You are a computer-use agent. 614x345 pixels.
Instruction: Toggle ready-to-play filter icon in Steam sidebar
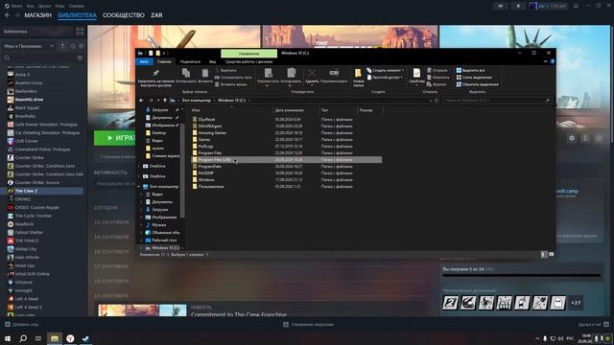(81, 46)
